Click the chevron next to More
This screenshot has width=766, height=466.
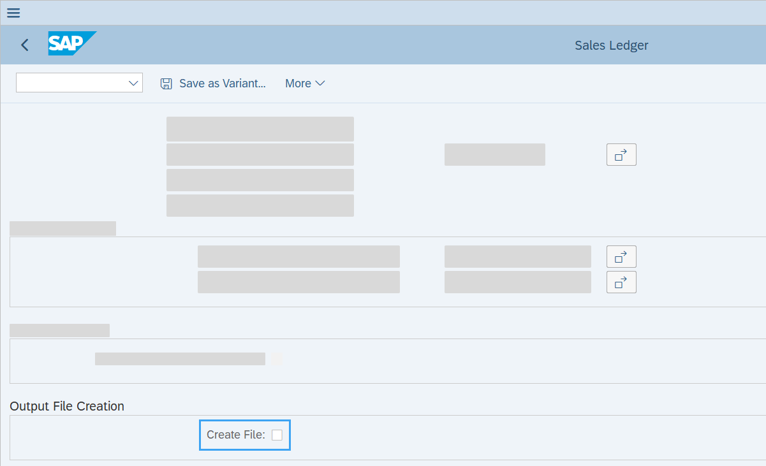[320, 84]
